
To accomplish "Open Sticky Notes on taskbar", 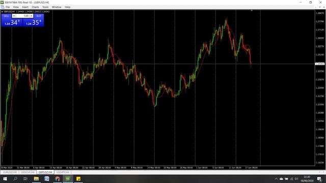I will pos(78,178).
